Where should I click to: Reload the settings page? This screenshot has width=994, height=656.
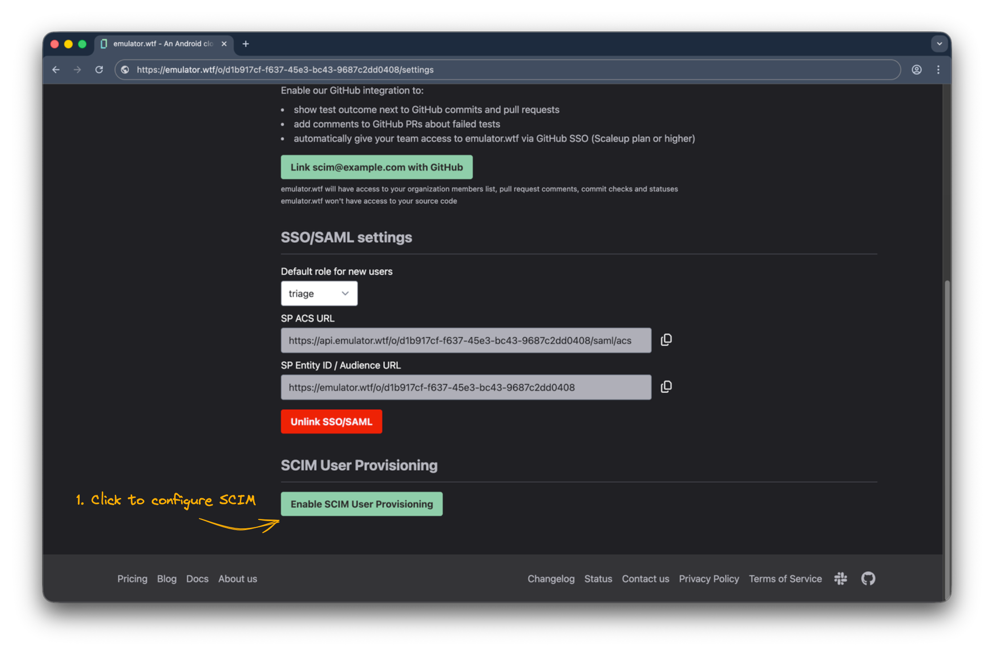point(99,69)
